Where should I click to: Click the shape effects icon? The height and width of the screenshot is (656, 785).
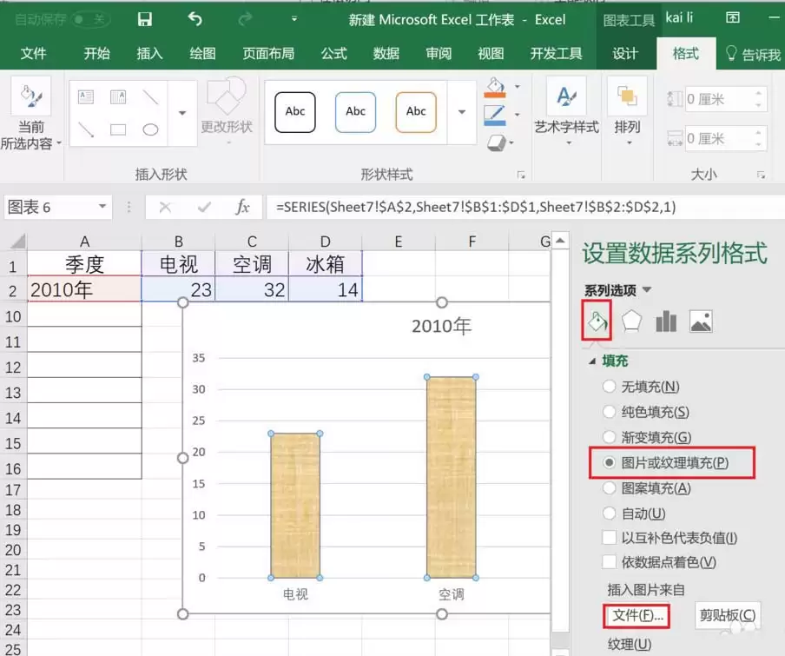pos(496,142)
